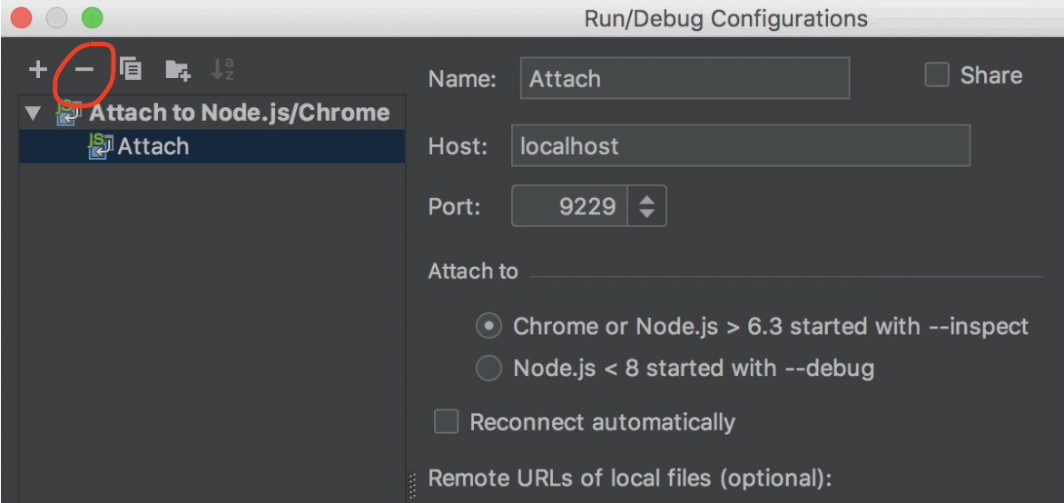
Task: Add a new configuration with plus icon
Action: coord(37,69)
